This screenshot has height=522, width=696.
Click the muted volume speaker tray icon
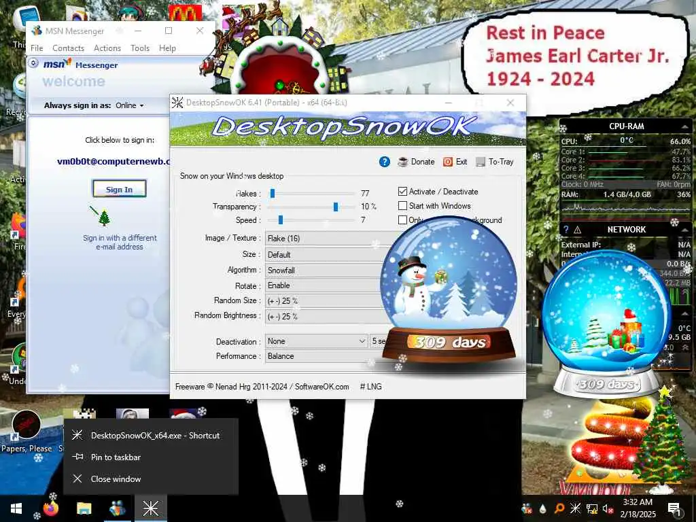[608, 508]
